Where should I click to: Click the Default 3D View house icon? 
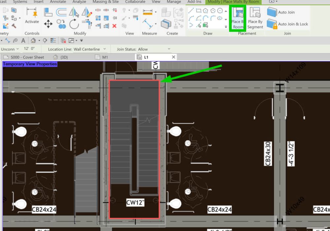(33, 41)
